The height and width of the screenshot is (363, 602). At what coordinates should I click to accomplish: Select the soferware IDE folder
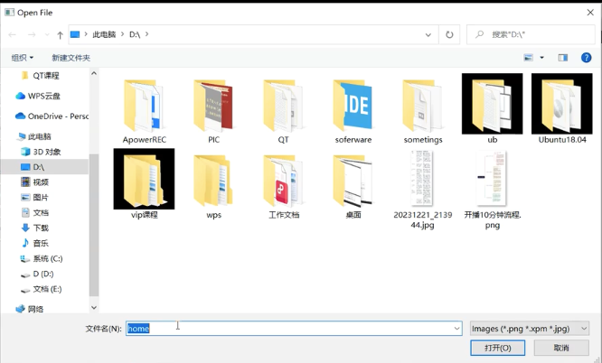[353, 107]
